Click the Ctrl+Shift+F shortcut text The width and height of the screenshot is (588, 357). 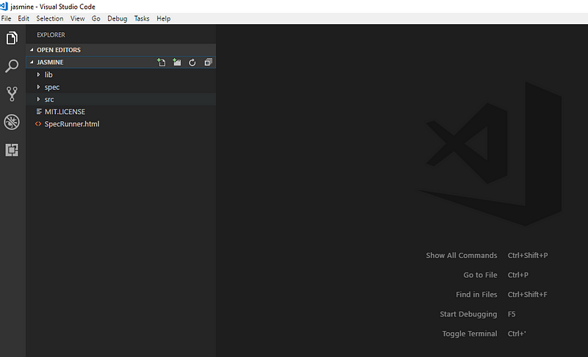[527, 295]
